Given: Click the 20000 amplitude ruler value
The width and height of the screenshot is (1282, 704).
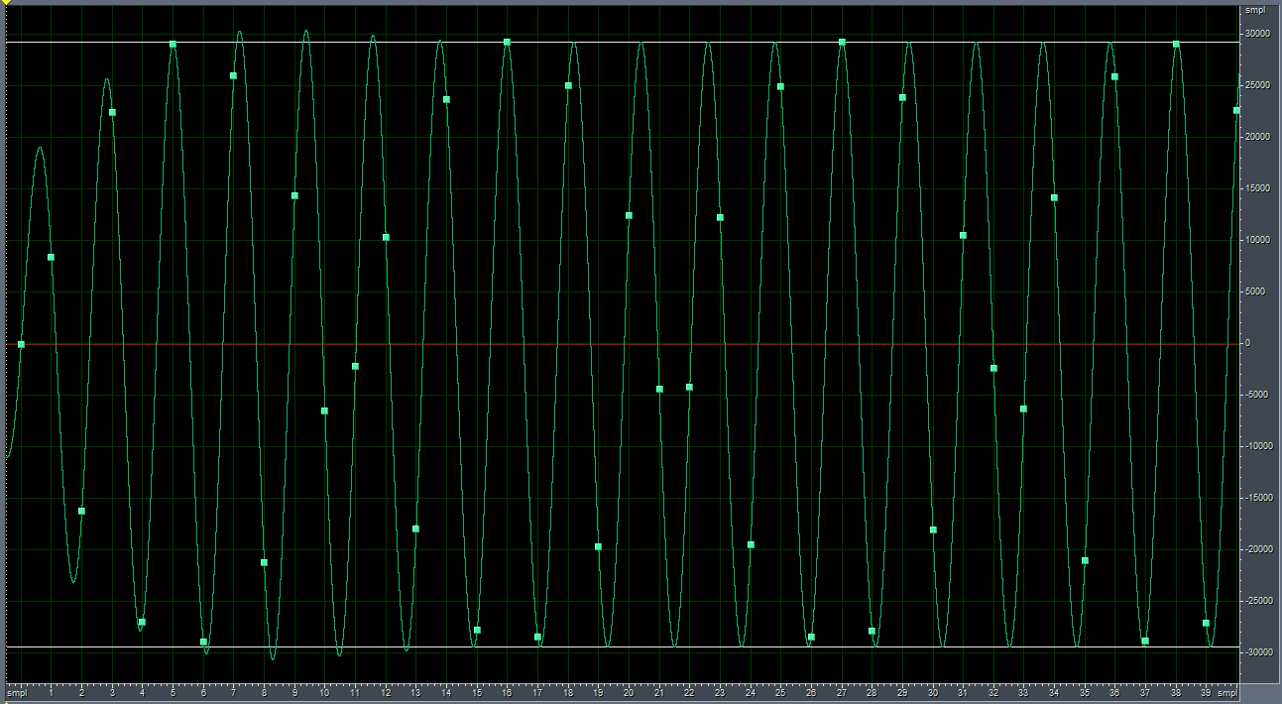Looking at the screenshot, I should click(x=1259, y=137).
